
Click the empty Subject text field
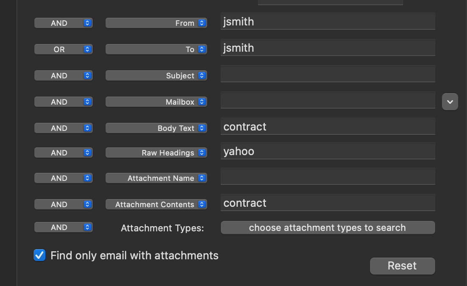328,74
